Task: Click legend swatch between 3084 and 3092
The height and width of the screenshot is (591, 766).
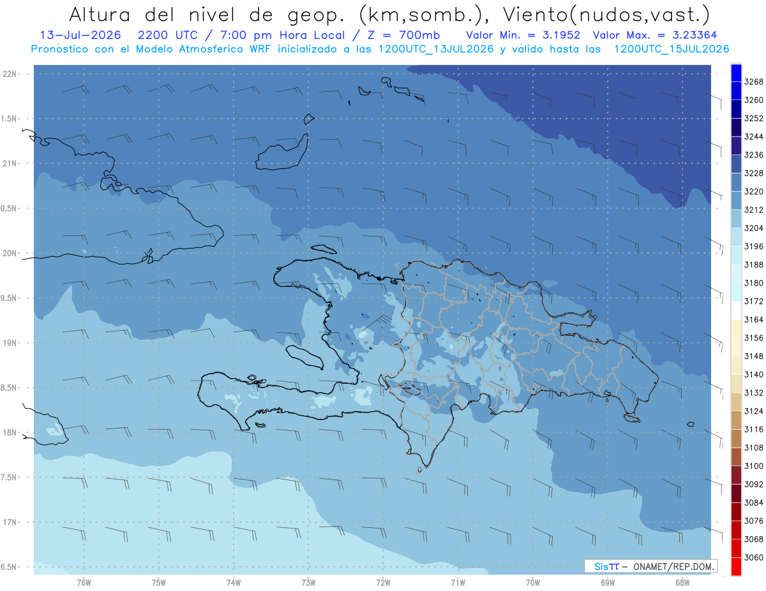Action: [x=736, y=493]
